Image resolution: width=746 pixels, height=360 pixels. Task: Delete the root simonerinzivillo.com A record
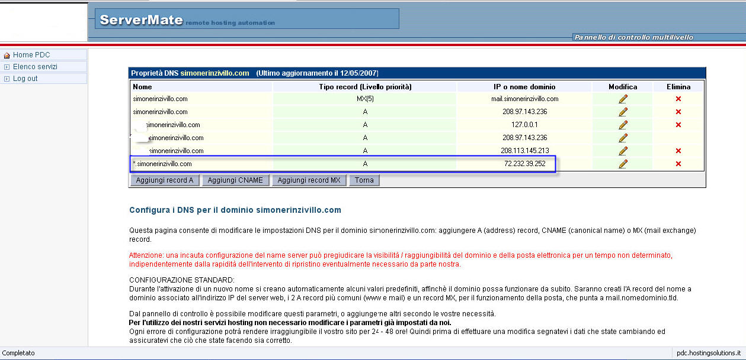(678, 112)
